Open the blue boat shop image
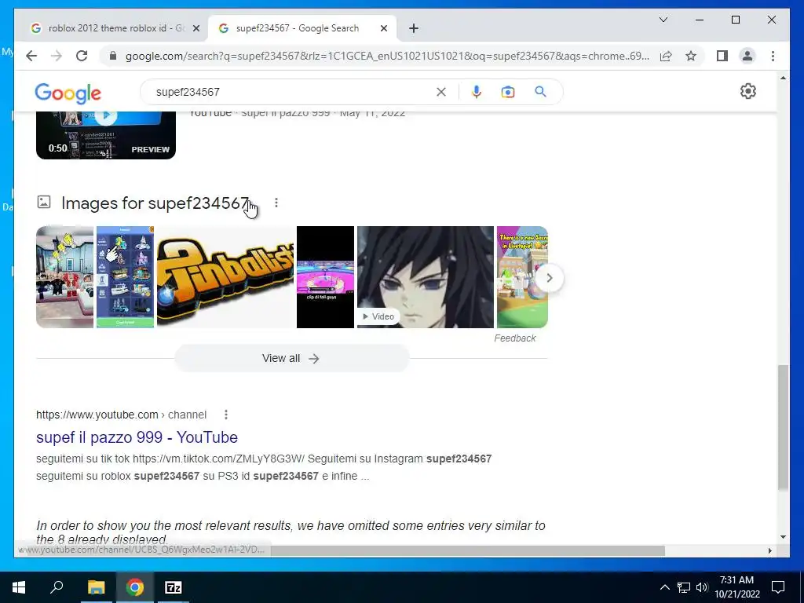Viewport: 804px width, 603px height. (125, 277)
